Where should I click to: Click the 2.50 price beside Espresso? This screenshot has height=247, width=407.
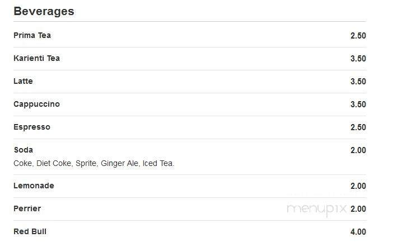click(358, 127)
